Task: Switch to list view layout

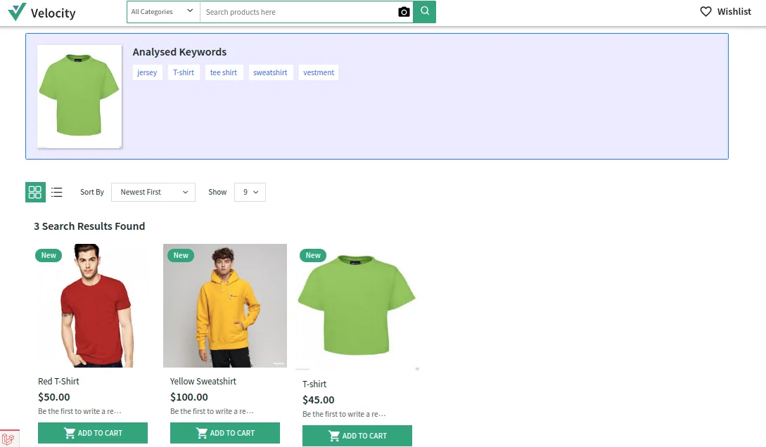Action: pyautogui.click(x=57, y=192)
